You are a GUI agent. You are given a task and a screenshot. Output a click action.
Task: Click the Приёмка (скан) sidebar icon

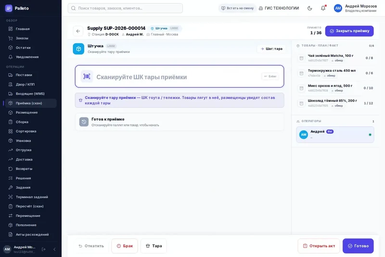click(x=10, y=103)
